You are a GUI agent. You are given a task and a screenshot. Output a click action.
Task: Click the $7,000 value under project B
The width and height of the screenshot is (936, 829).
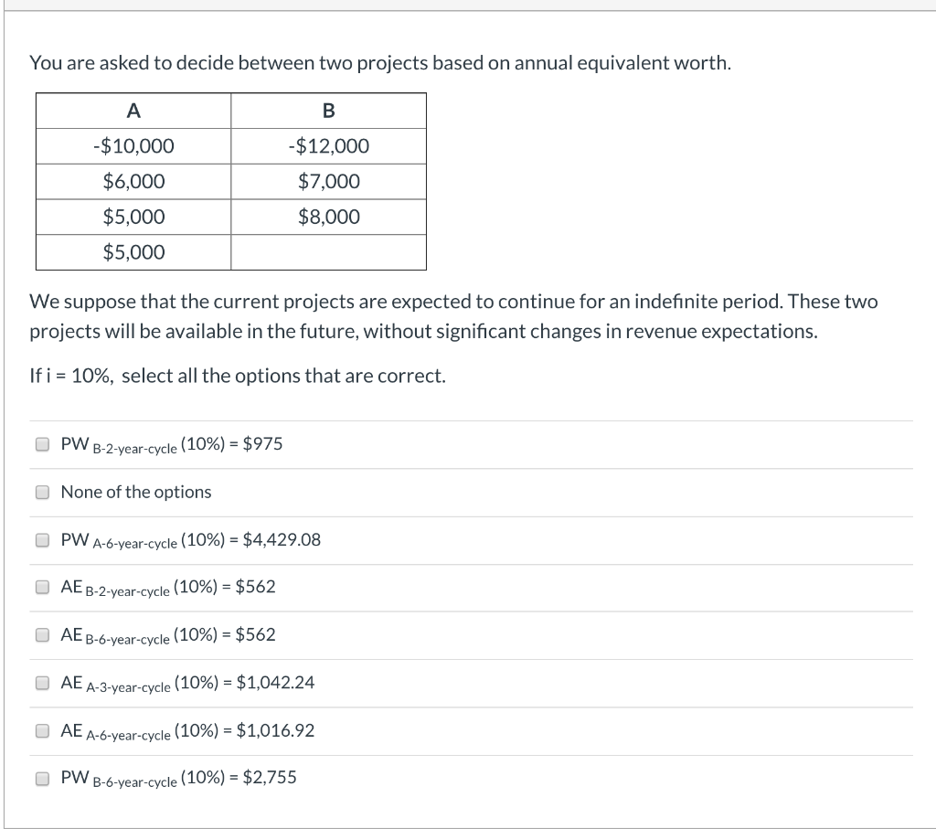tap(329, 182)
